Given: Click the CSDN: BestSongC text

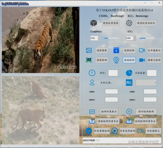Looking at the screenshot, I should pyautogui.click(x=112, y=16).
